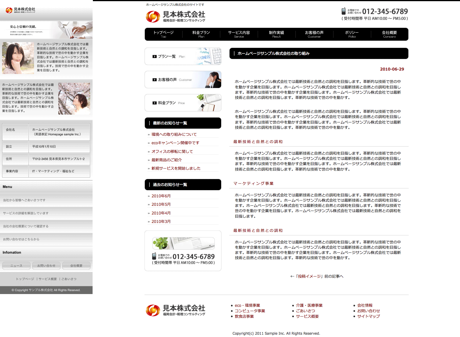Click the woman portrait thumbnail in the mobile preview
This screenshot has width=460, height=337.
coord(18,58)
